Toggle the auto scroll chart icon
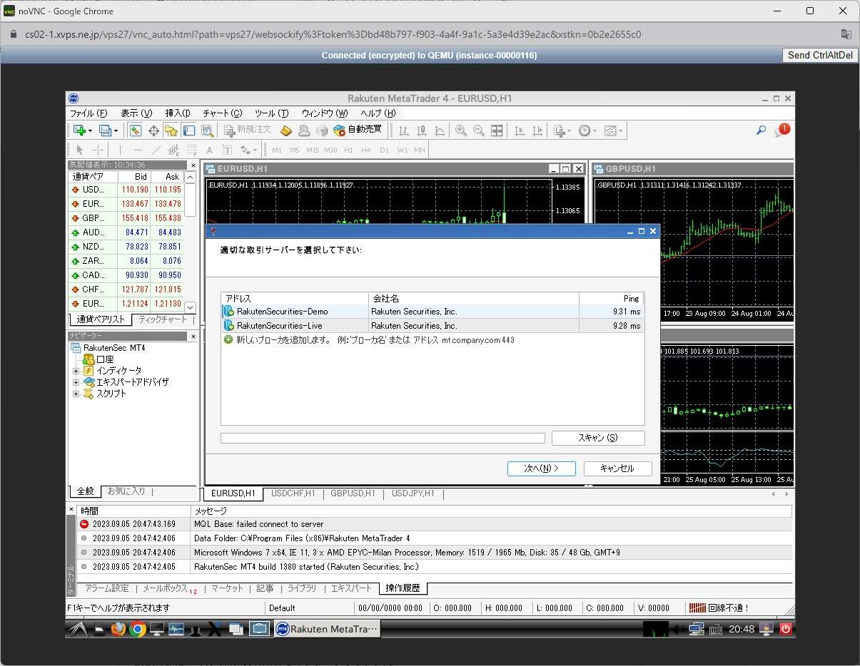Screen dimensions: 860x666 pos(519,130)
